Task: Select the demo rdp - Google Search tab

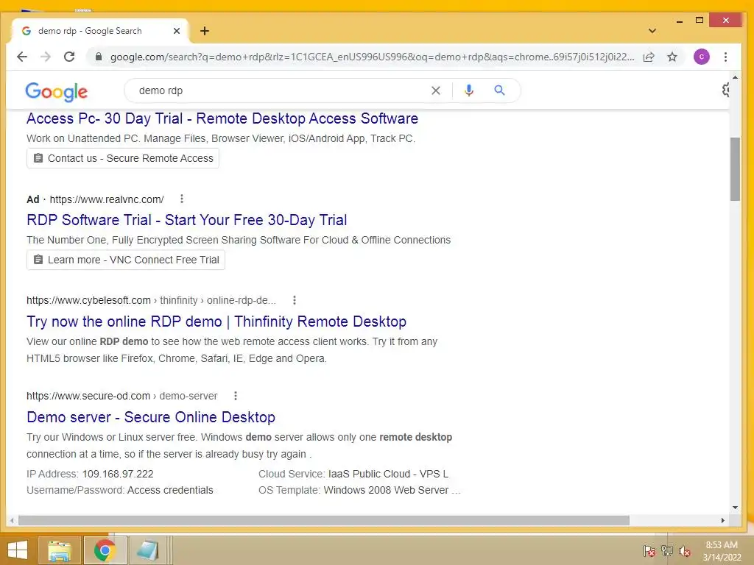Action: pyautogui.click(x=100, y=31)
